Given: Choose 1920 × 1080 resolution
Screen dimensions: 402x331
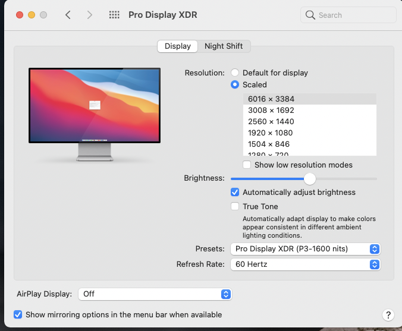Looking at the screenshot, I should [310, 133].
